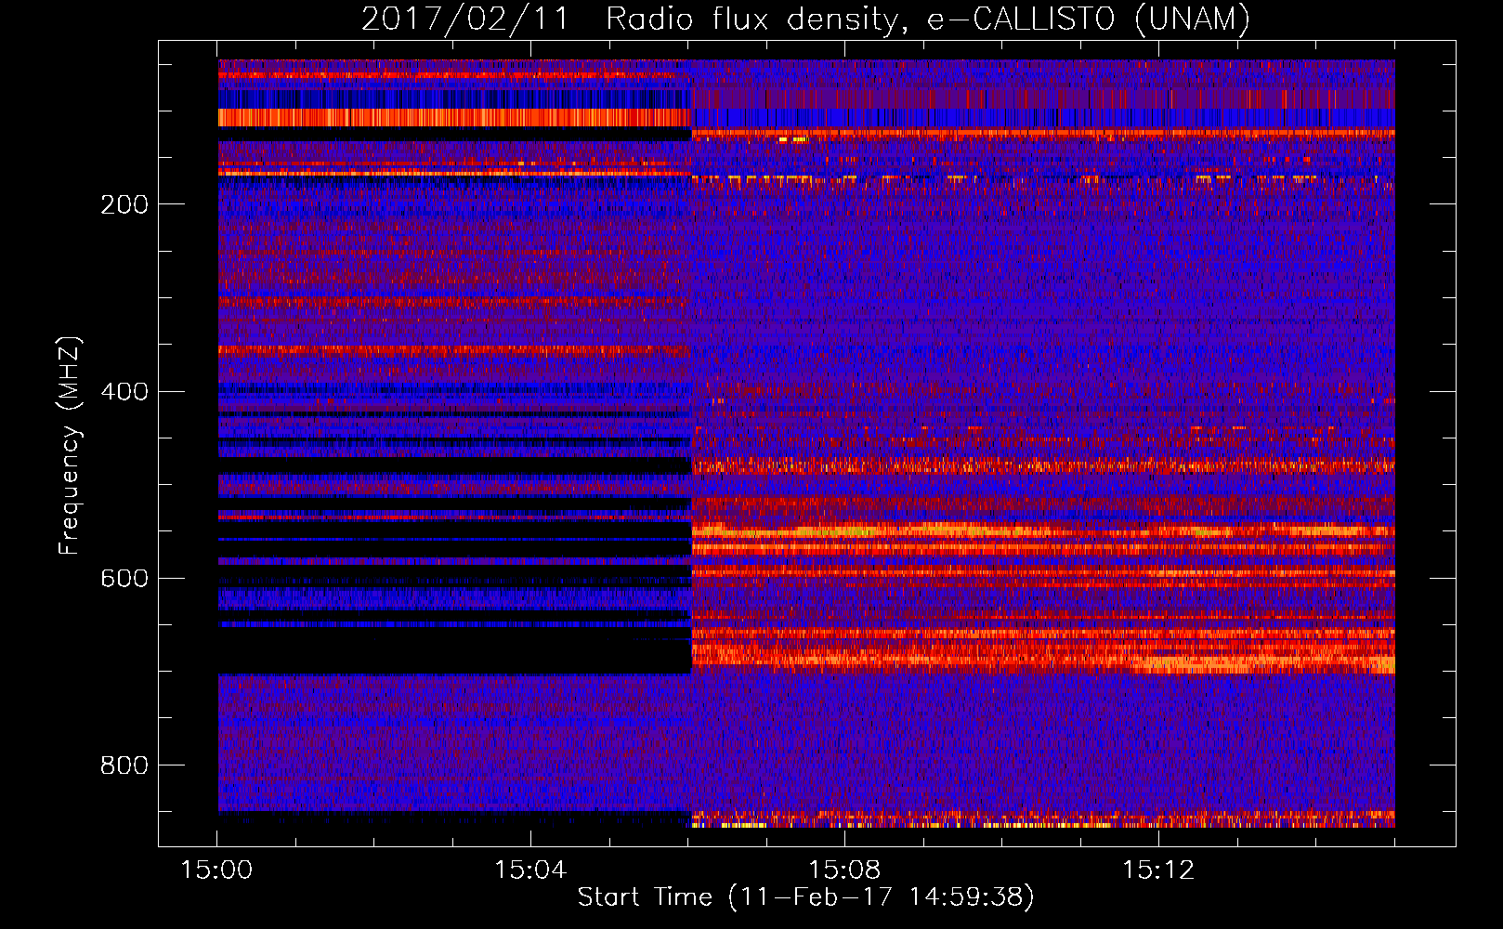Select the 'Frequency (MHZ)' y-axis label
Image resolution: width=1503 pixels, height=929 pixels.
click(69, 445)
